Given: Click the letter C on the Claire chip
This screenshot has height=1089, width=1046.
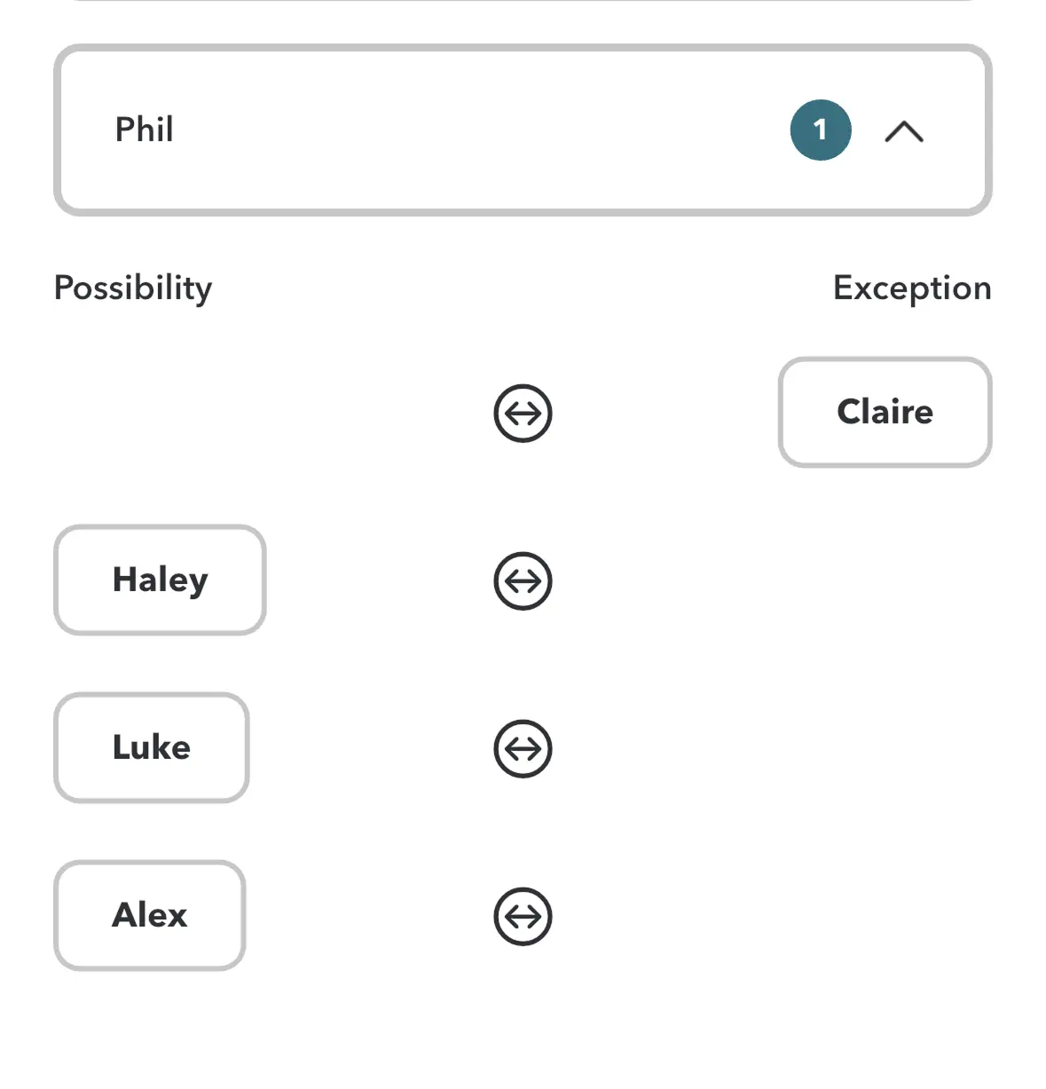Looking at the screenshot, I should point(851,412).
